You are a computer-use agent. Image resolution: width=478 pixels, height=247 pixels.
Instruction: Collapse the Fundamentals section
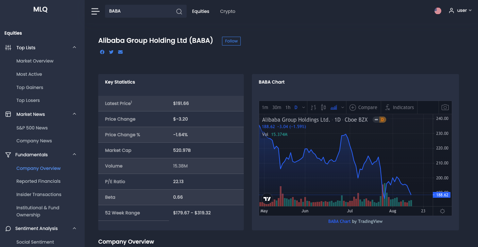click(74, 155)
